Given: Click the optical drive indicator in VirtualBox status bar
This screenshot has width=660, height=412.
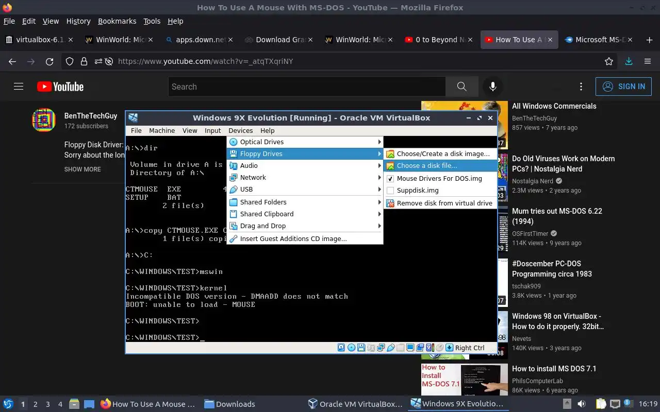Looking at the screenshot, I should click(x=351, y=348).
